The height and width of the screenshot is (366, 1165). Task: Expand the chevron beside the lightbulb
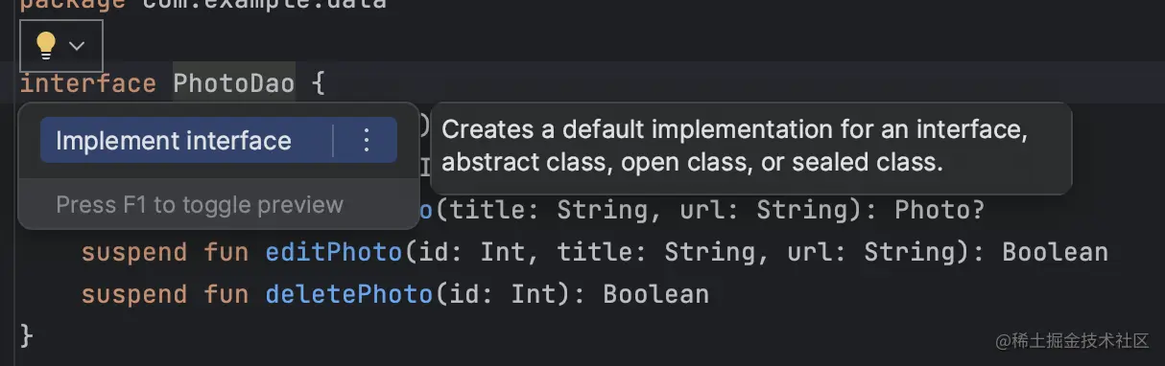coord(77,46)
